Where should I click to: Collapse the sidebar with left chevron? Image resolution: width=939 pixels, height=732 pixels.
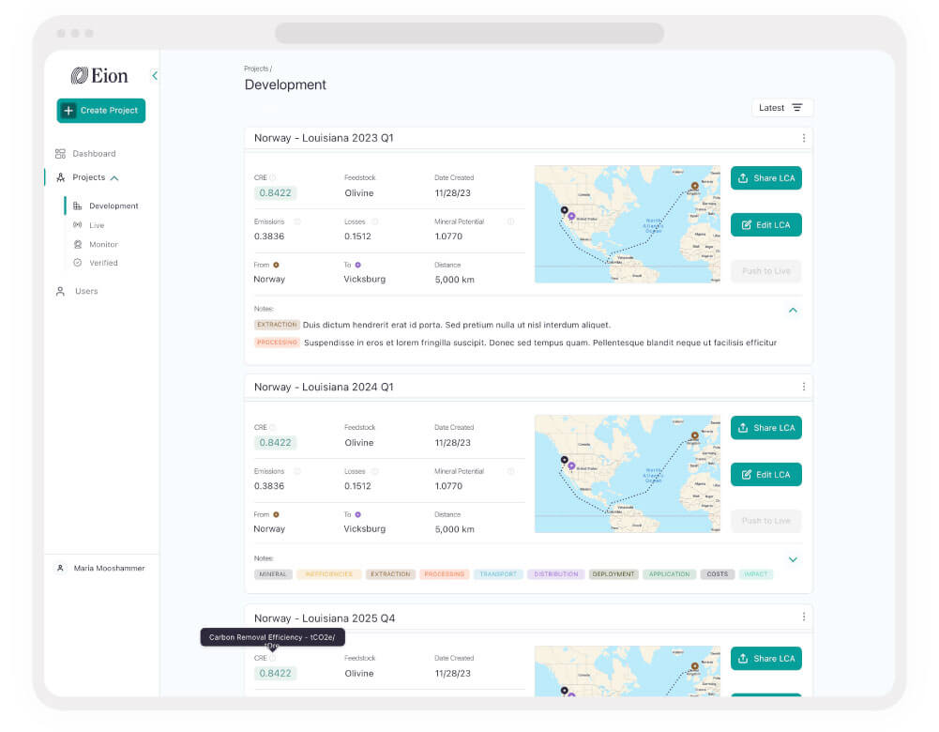click(155, 75)
